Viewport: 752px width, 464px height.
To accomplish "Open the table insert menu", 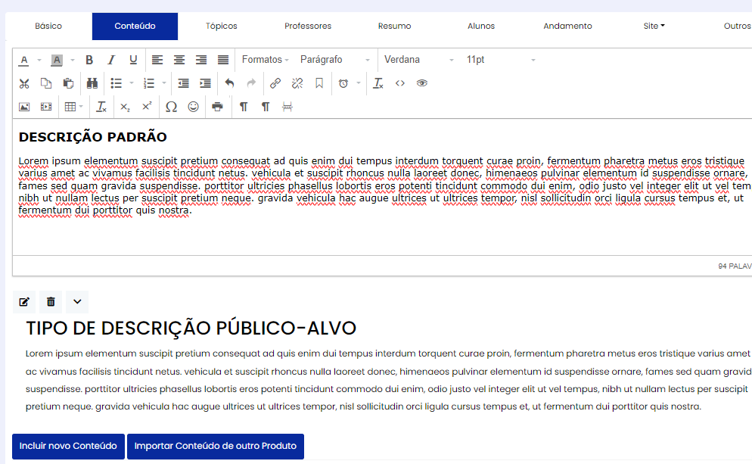I will coord(74,107).
